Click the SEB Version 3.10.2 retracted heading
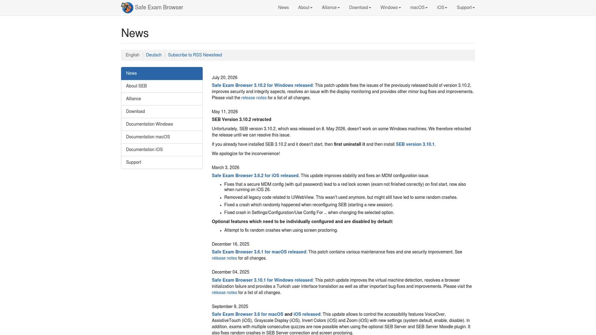This screenshot has width=596, height=335. pyautogui.click(x=241, y=120)
